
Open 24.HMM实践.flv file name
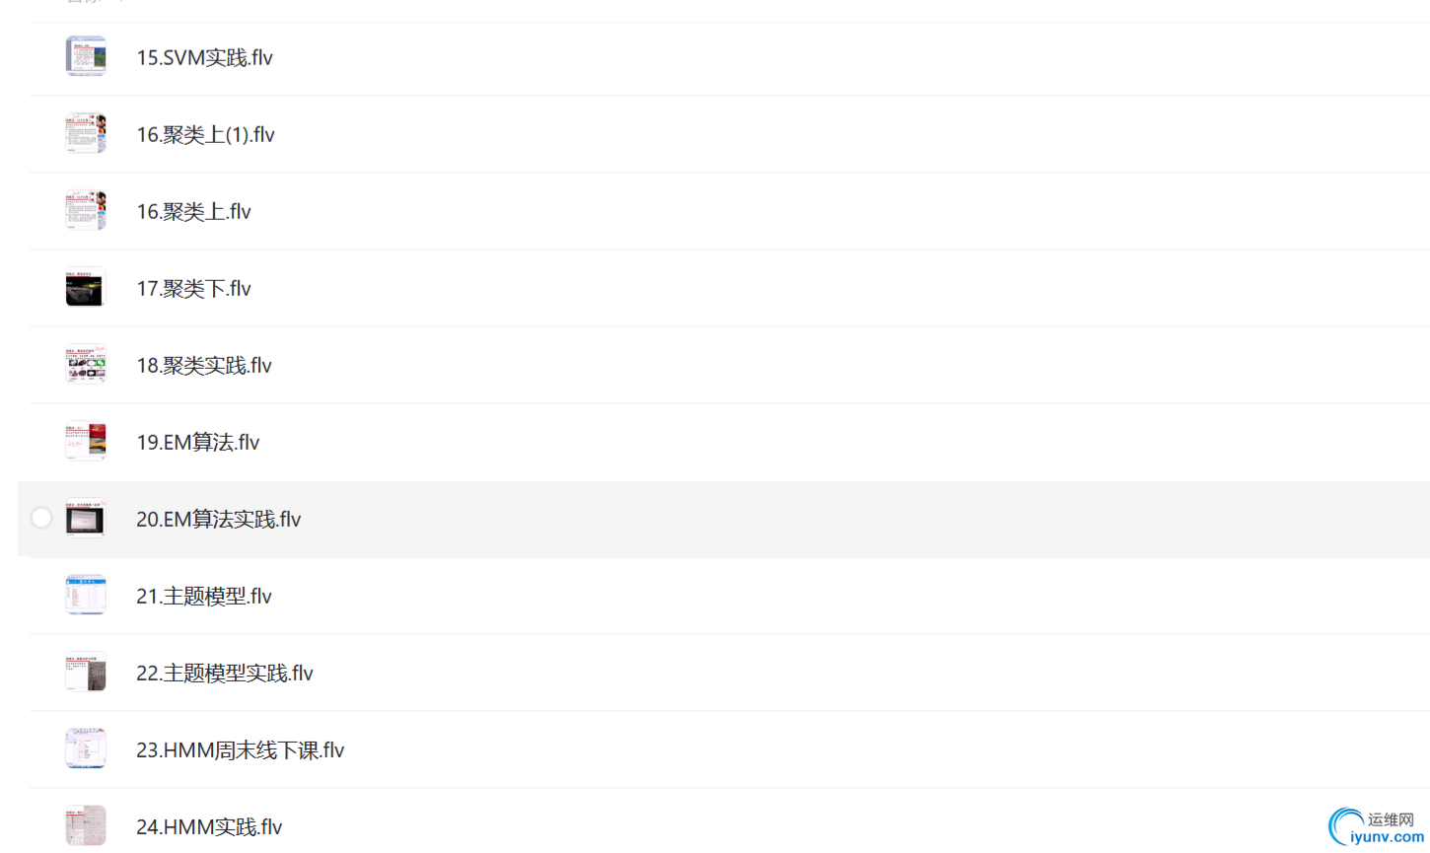tap(209, 826)
